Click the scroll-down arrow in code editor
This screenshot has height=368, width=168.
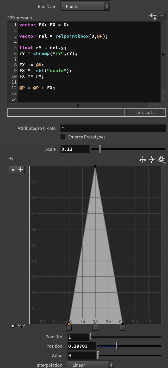pyautogui.click(x=163, y=99)
